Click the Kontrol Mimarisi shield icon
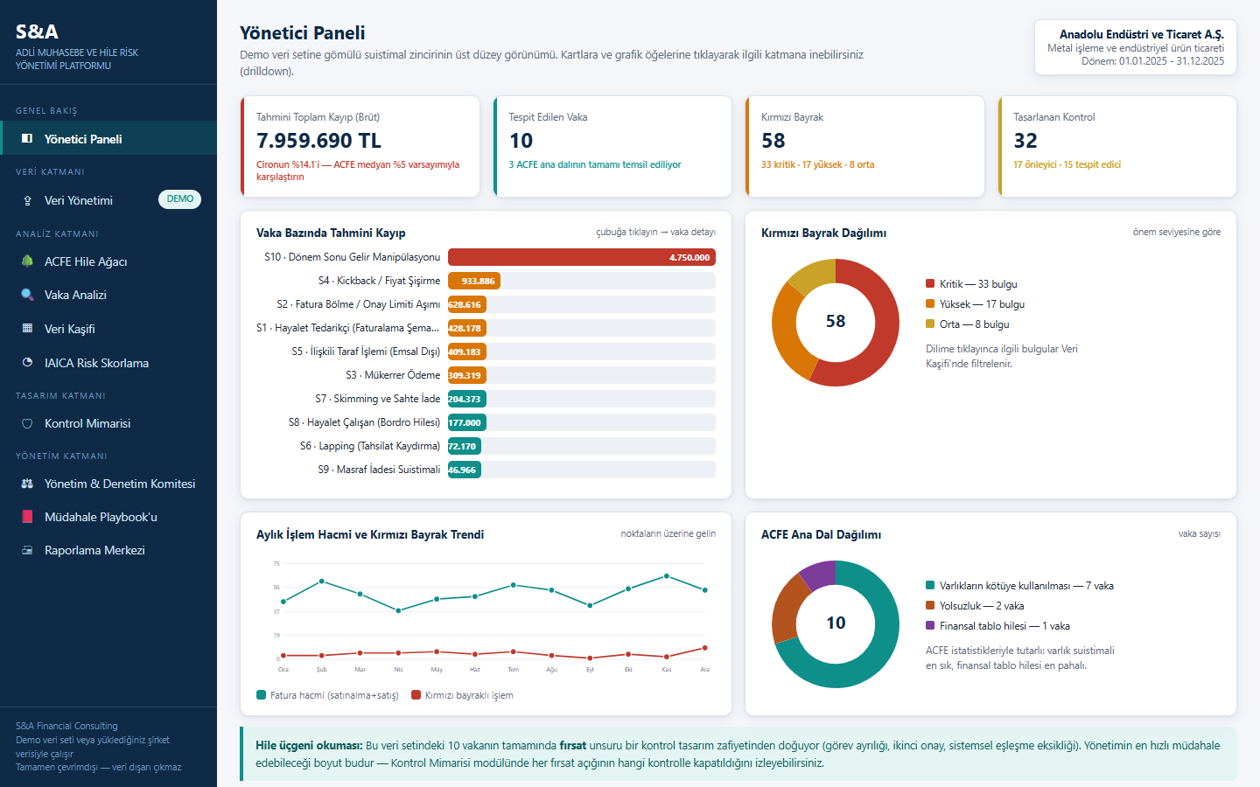 pos(27,423)
